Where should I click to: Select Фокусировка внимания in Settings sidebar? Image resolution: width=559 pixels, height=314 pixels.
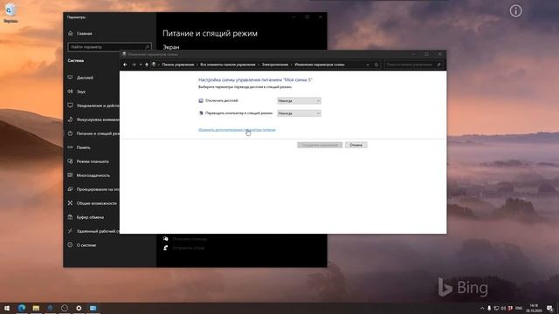tap(93, 119)
